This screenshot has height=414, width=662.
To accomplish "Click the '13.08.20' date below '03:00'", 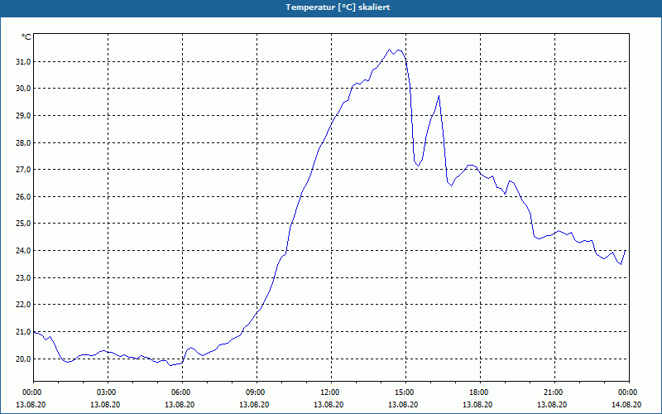I will click(105, 405).
